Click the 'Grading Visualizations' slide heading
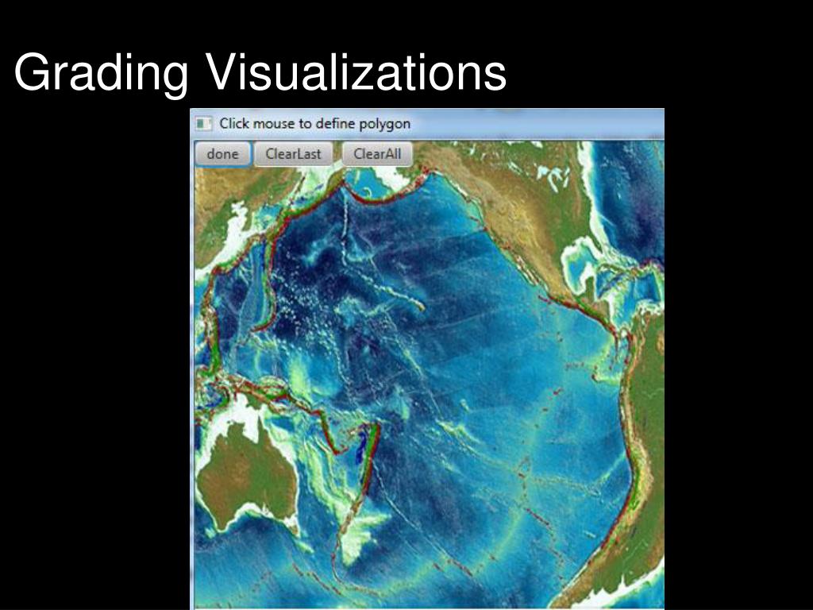The image size is (813, 610). 260,72
